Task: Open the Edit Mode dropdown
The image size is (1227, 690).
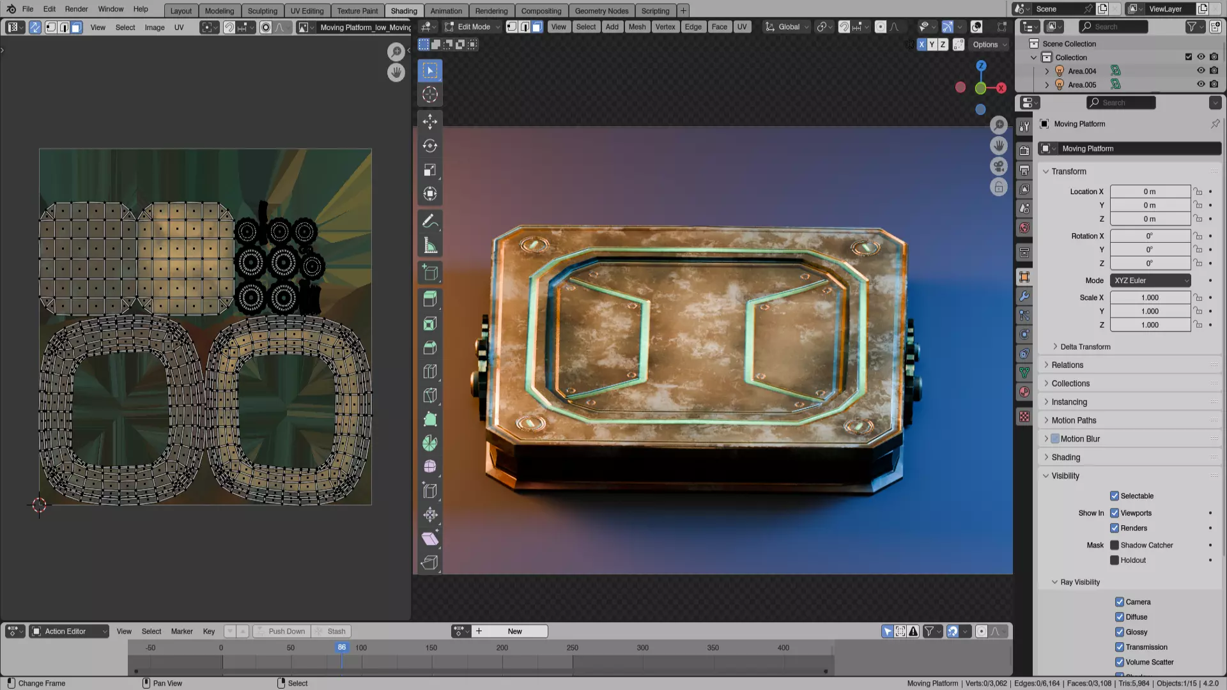Action: point(472,27)
